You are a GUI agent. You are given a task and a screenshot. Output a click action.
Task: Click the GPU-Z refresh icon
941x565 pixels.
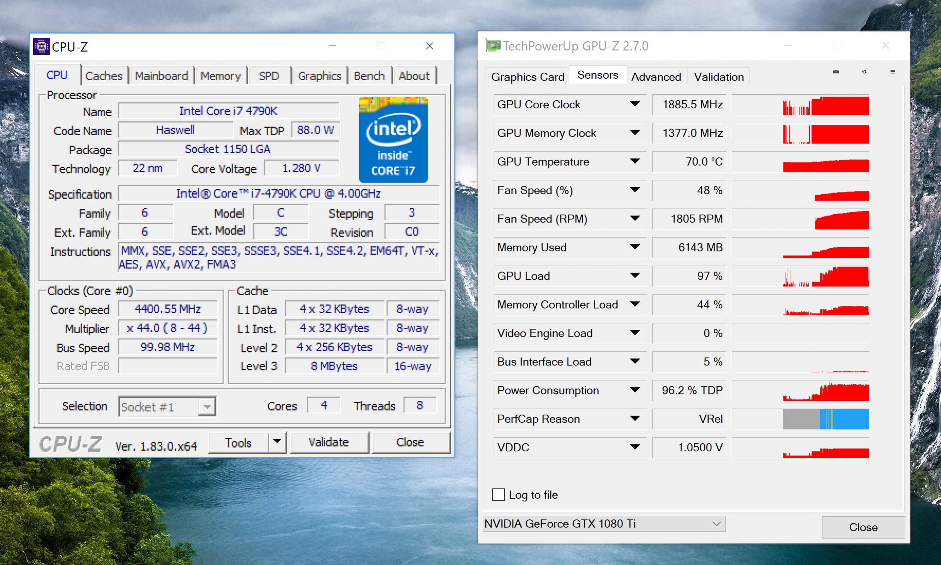click(x=864, y=72)
